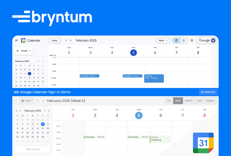Click the Bryntum TODAY button
This screenshot has width=231, height=156.
coord(27,101)
